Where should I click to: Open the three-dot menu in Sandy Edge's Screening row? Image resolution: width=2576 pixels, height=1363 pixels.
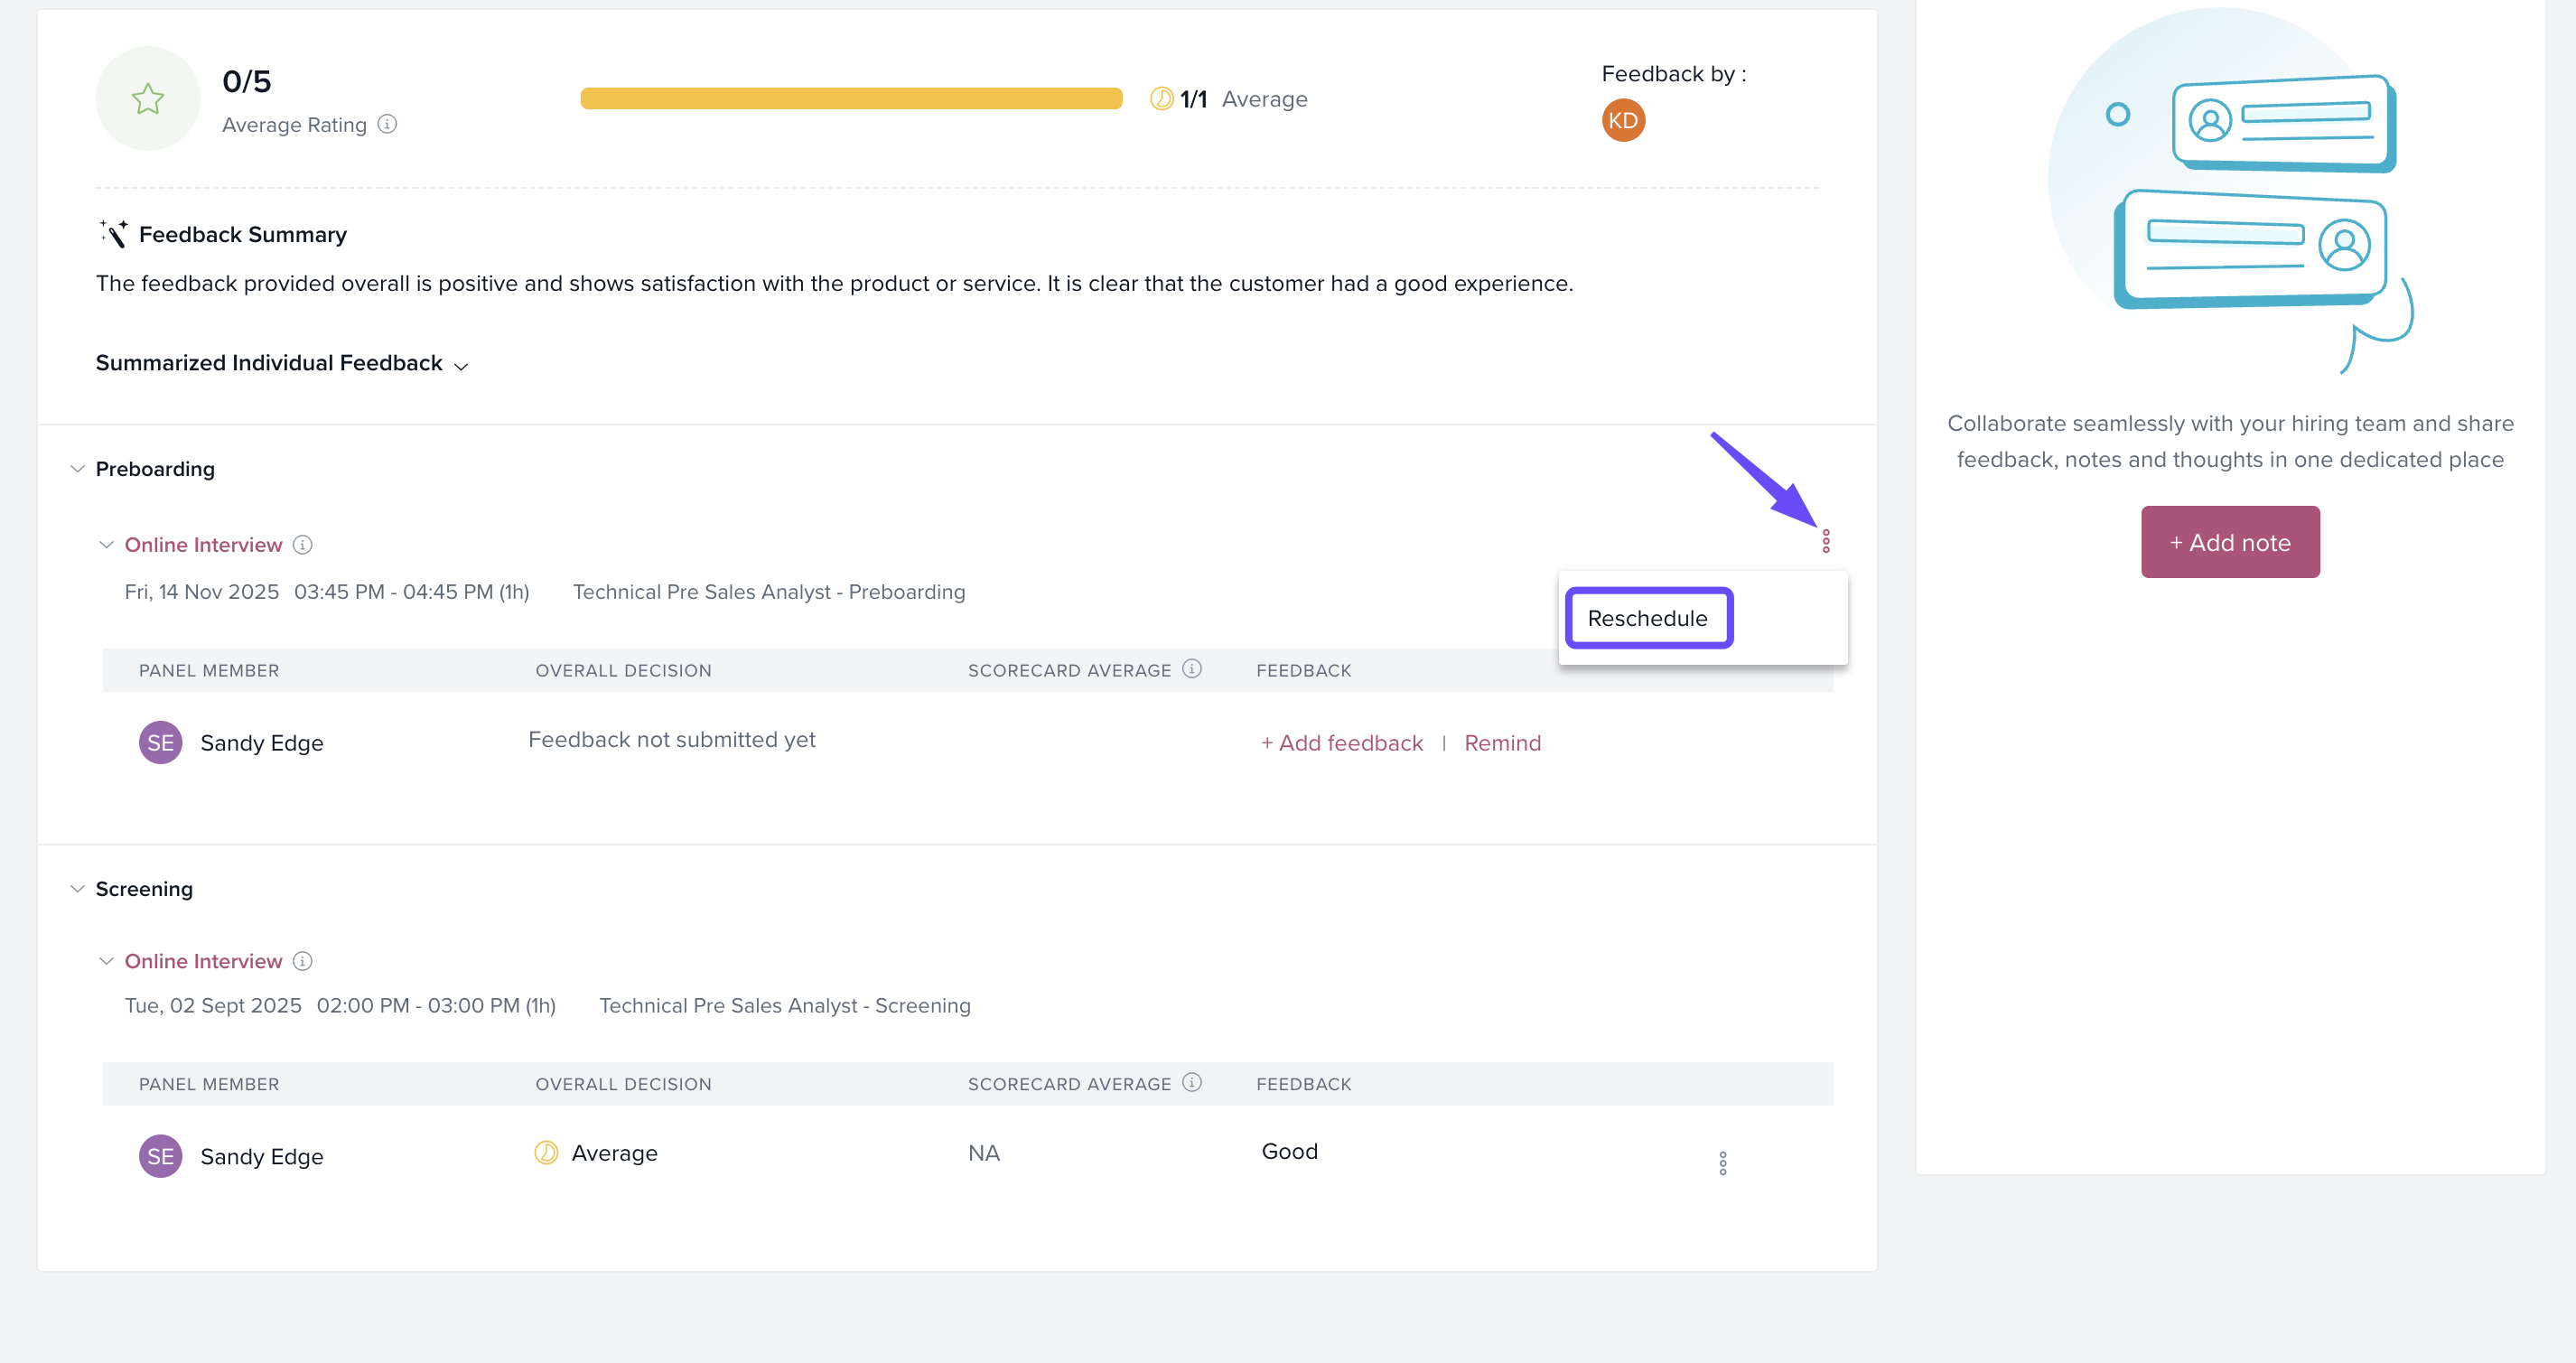(1722, 1163)
